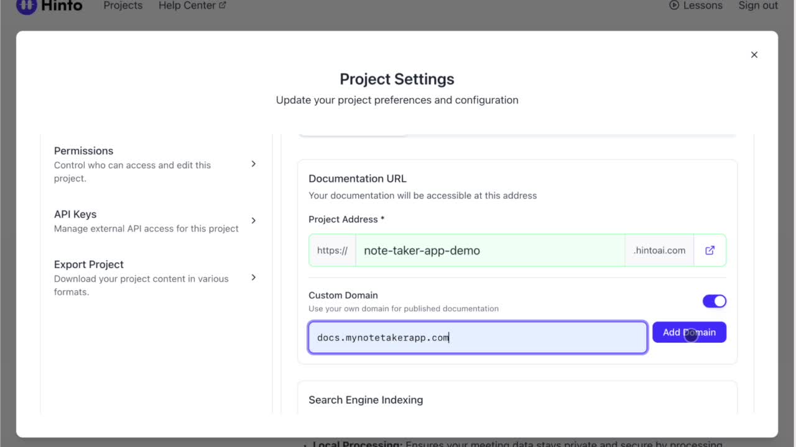Select the API Keys settings heading
The image size is (796, 447).
(75, 214)
